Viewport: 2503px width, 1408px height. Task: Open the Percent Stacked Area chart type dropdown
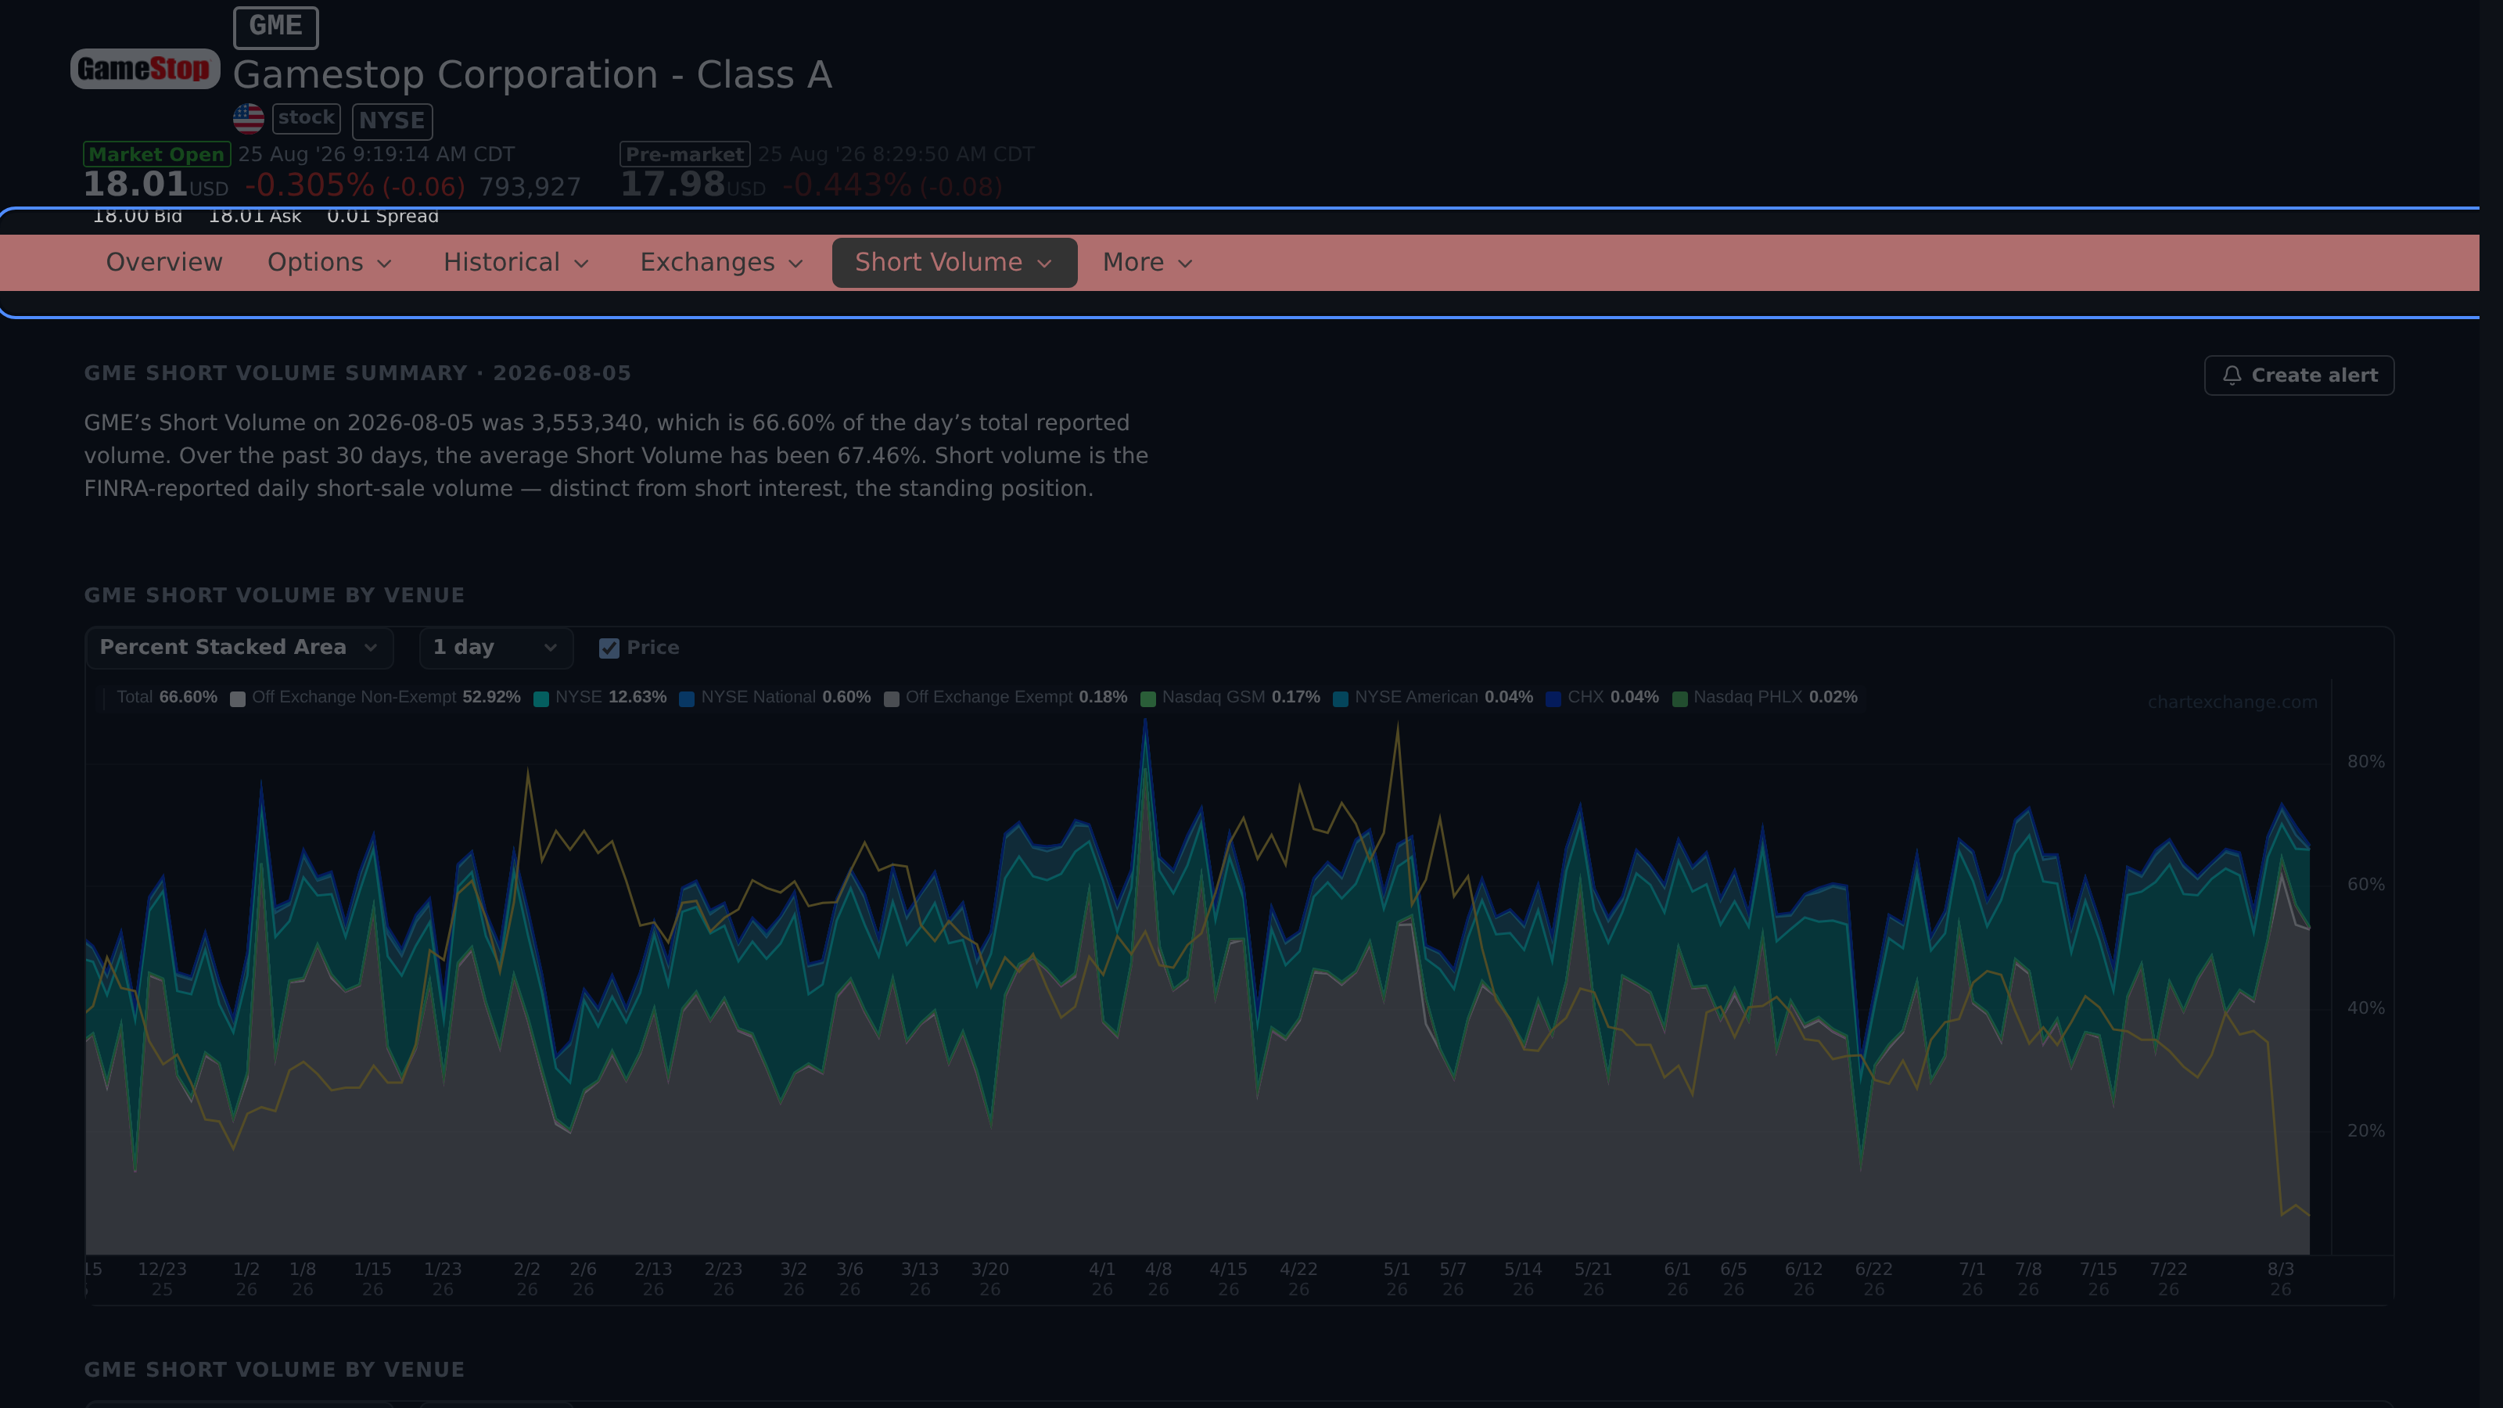pos(239,647)
